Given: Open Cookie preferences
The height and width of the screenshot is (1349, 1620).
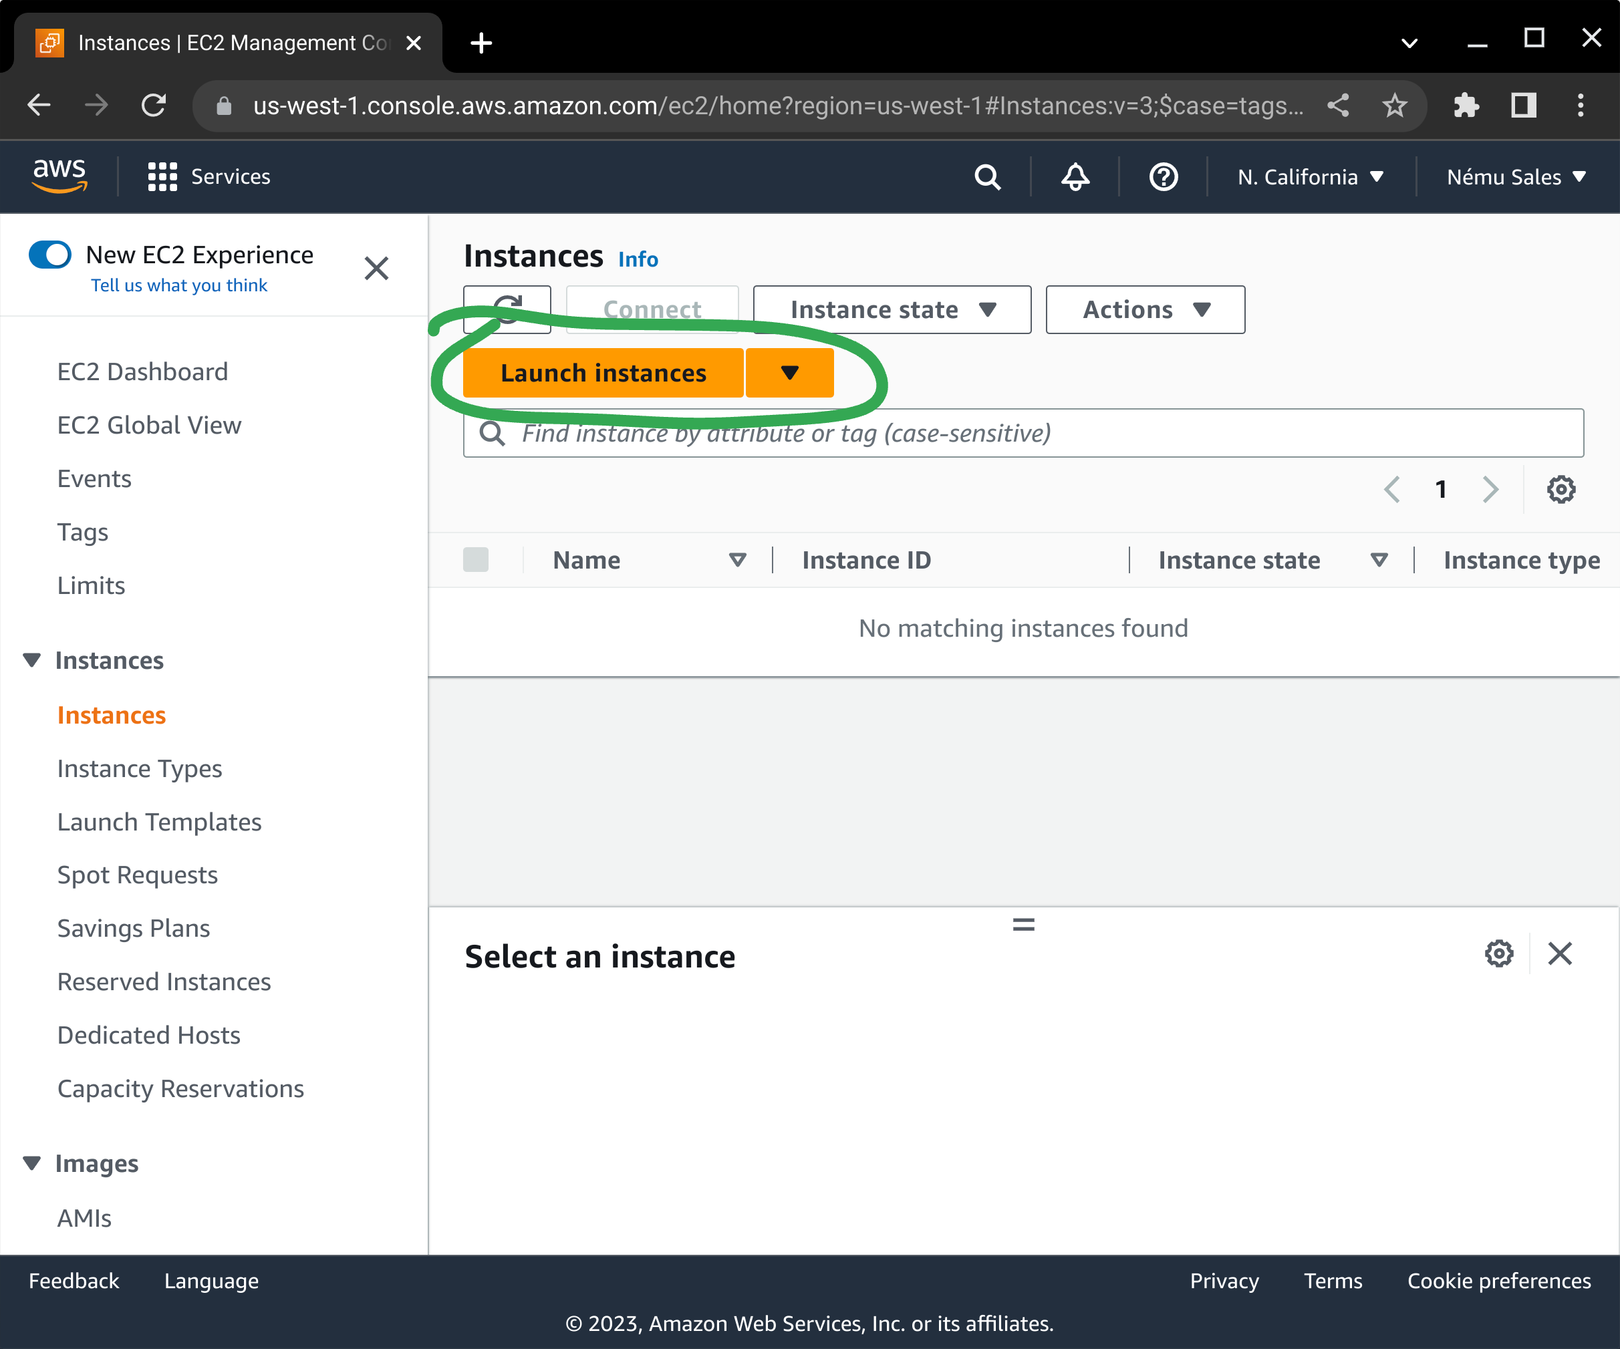Looking at the screenshot, I should pyautogui.click(x=1499, y=1282).
